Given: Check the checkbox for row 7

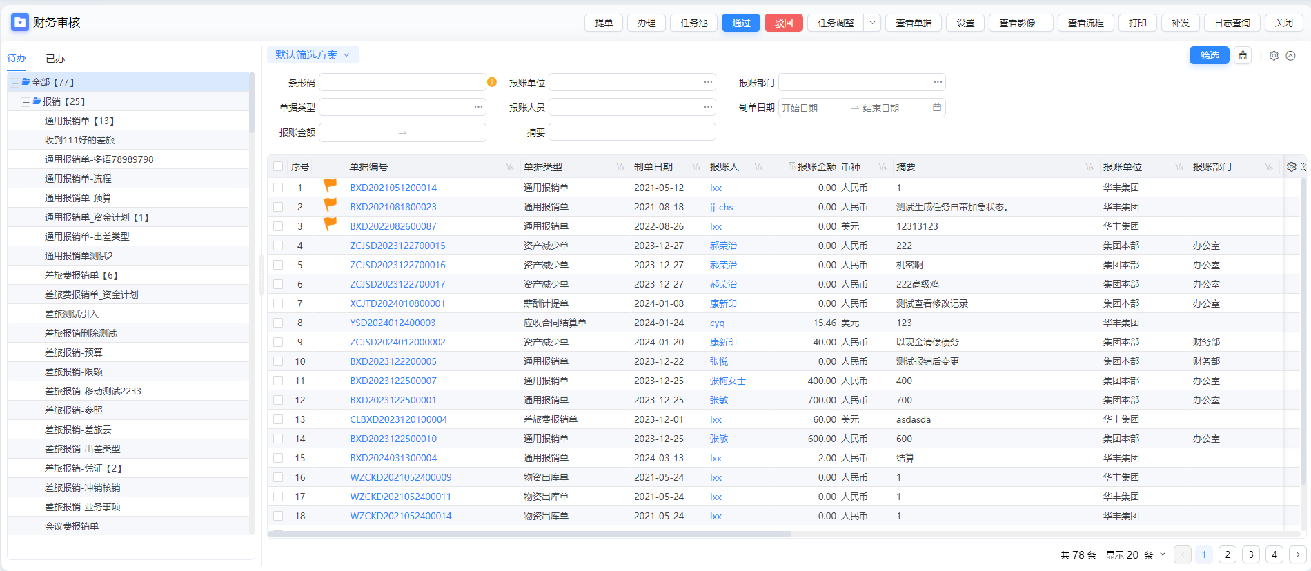Looking at the screenshot, I should (x=278, y=303).
